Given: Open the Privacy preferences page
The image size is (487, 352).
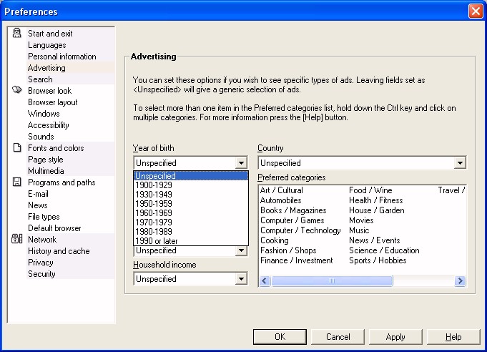Looking at the screenshot, I should pos(40,263).
